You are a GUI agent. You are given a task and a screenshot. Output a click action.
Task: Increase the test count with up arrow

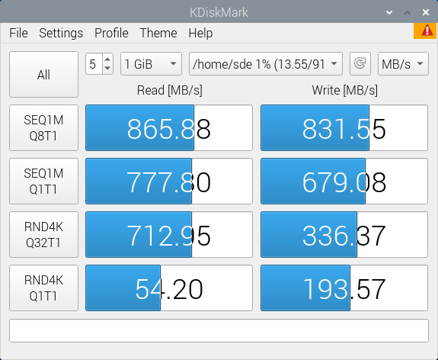pos(107,59)
